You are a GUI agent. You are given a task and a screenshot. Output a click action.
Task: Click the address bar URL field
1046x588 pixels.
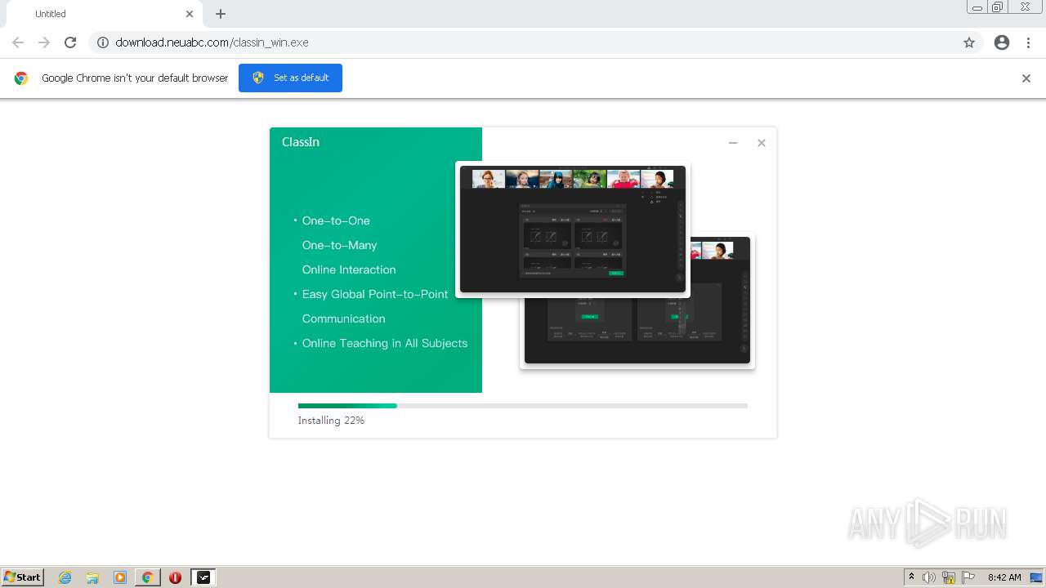coord(535,42)
